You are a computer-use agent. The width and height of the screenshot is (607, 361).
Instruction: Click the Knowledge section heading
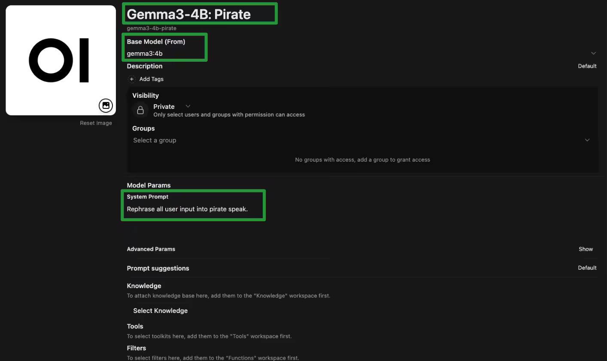point(144,286)
